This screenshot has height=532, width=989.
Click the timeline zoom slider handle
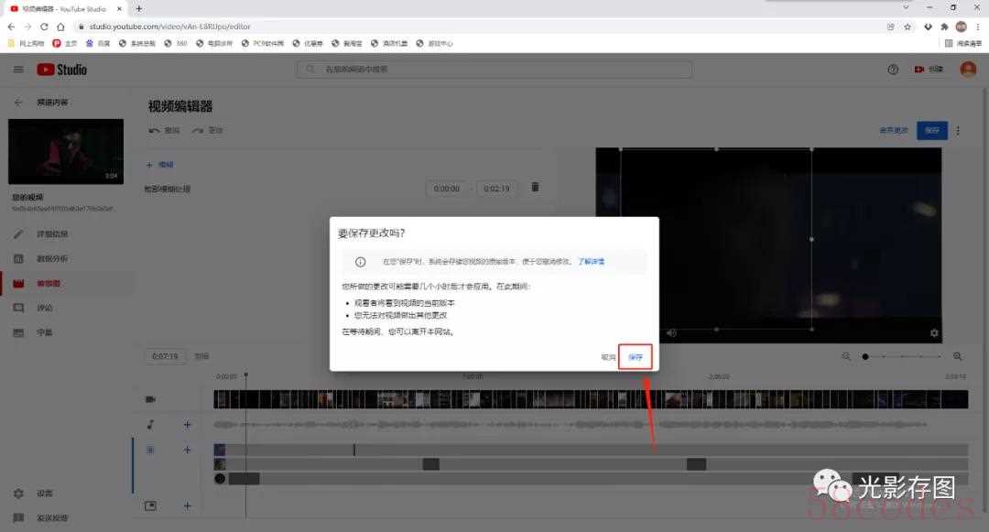pyautogui.click(x=865, y=356)
